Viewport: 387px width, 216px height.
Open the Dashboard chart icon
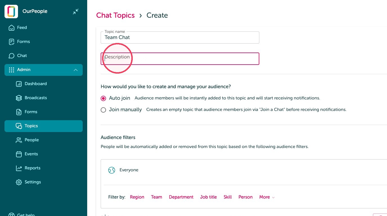19,84
